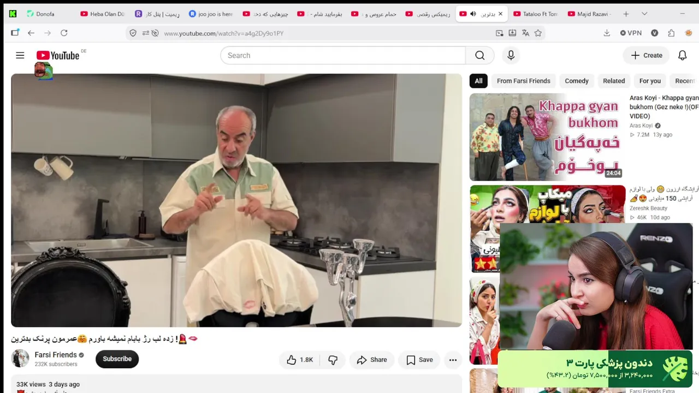This screenshot has width=699, height=393.
Task: Open the browser downloads panel
Action: (607, 33)
